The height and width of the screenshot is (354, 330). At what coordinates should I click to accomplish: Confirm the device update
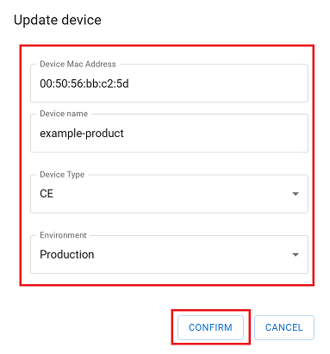coord(210,327)
